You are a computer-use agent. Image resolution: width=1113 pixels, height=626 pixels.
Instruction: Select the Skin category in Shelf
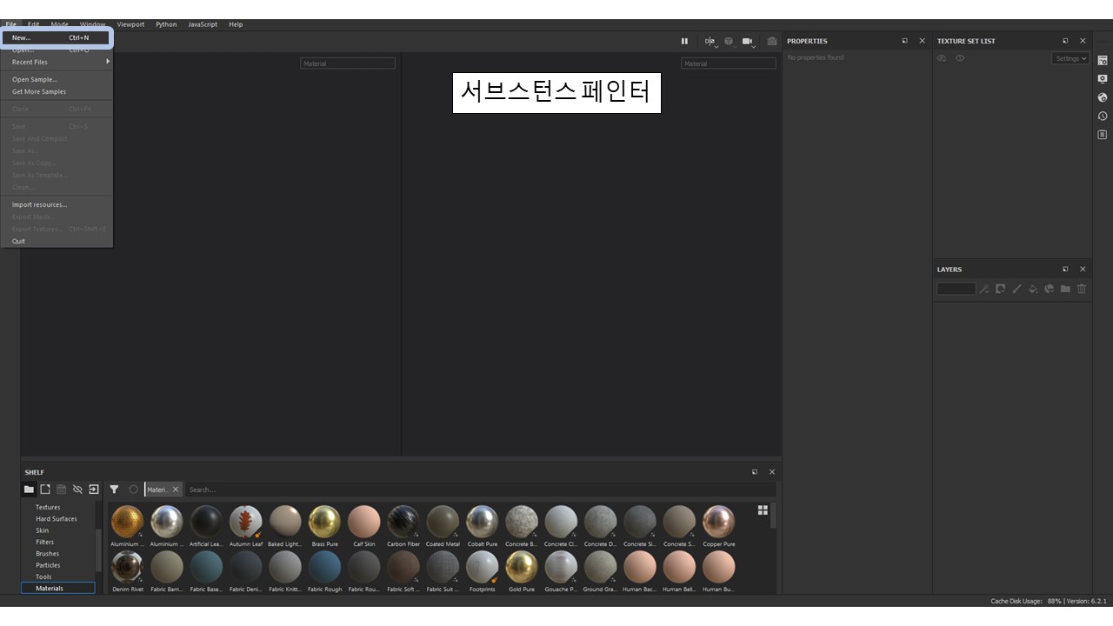(42, 530)
